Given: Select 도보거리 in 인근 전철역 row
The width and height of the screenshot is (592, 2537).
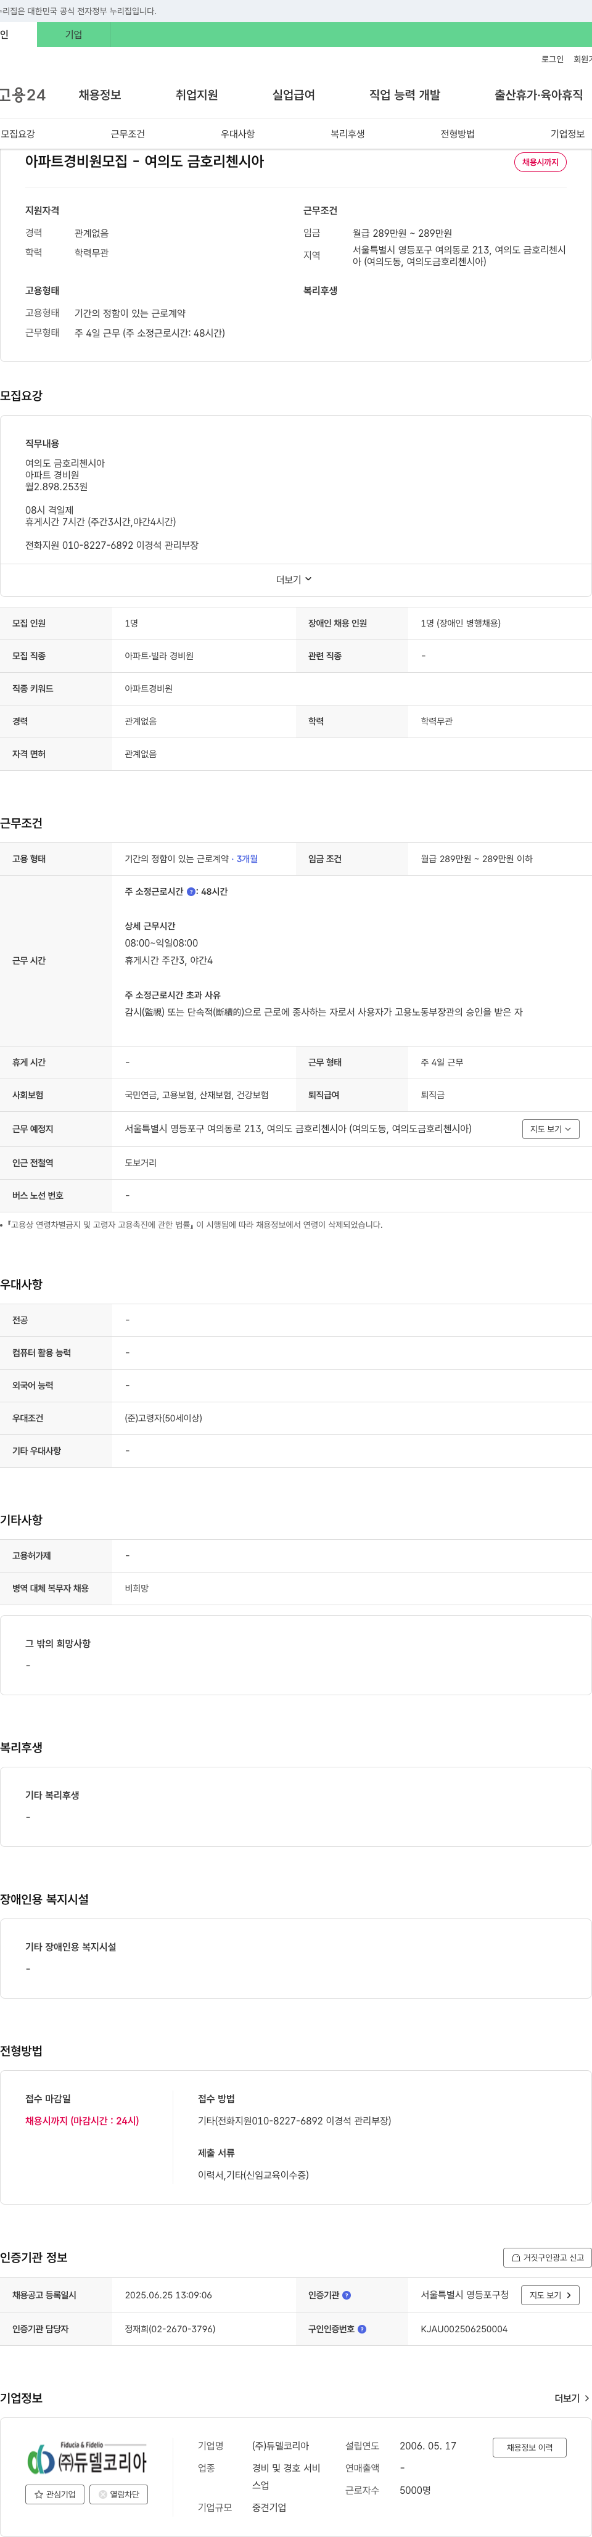Looking at the screenshot, I should pyautogui.click(x=141, y=1163).
